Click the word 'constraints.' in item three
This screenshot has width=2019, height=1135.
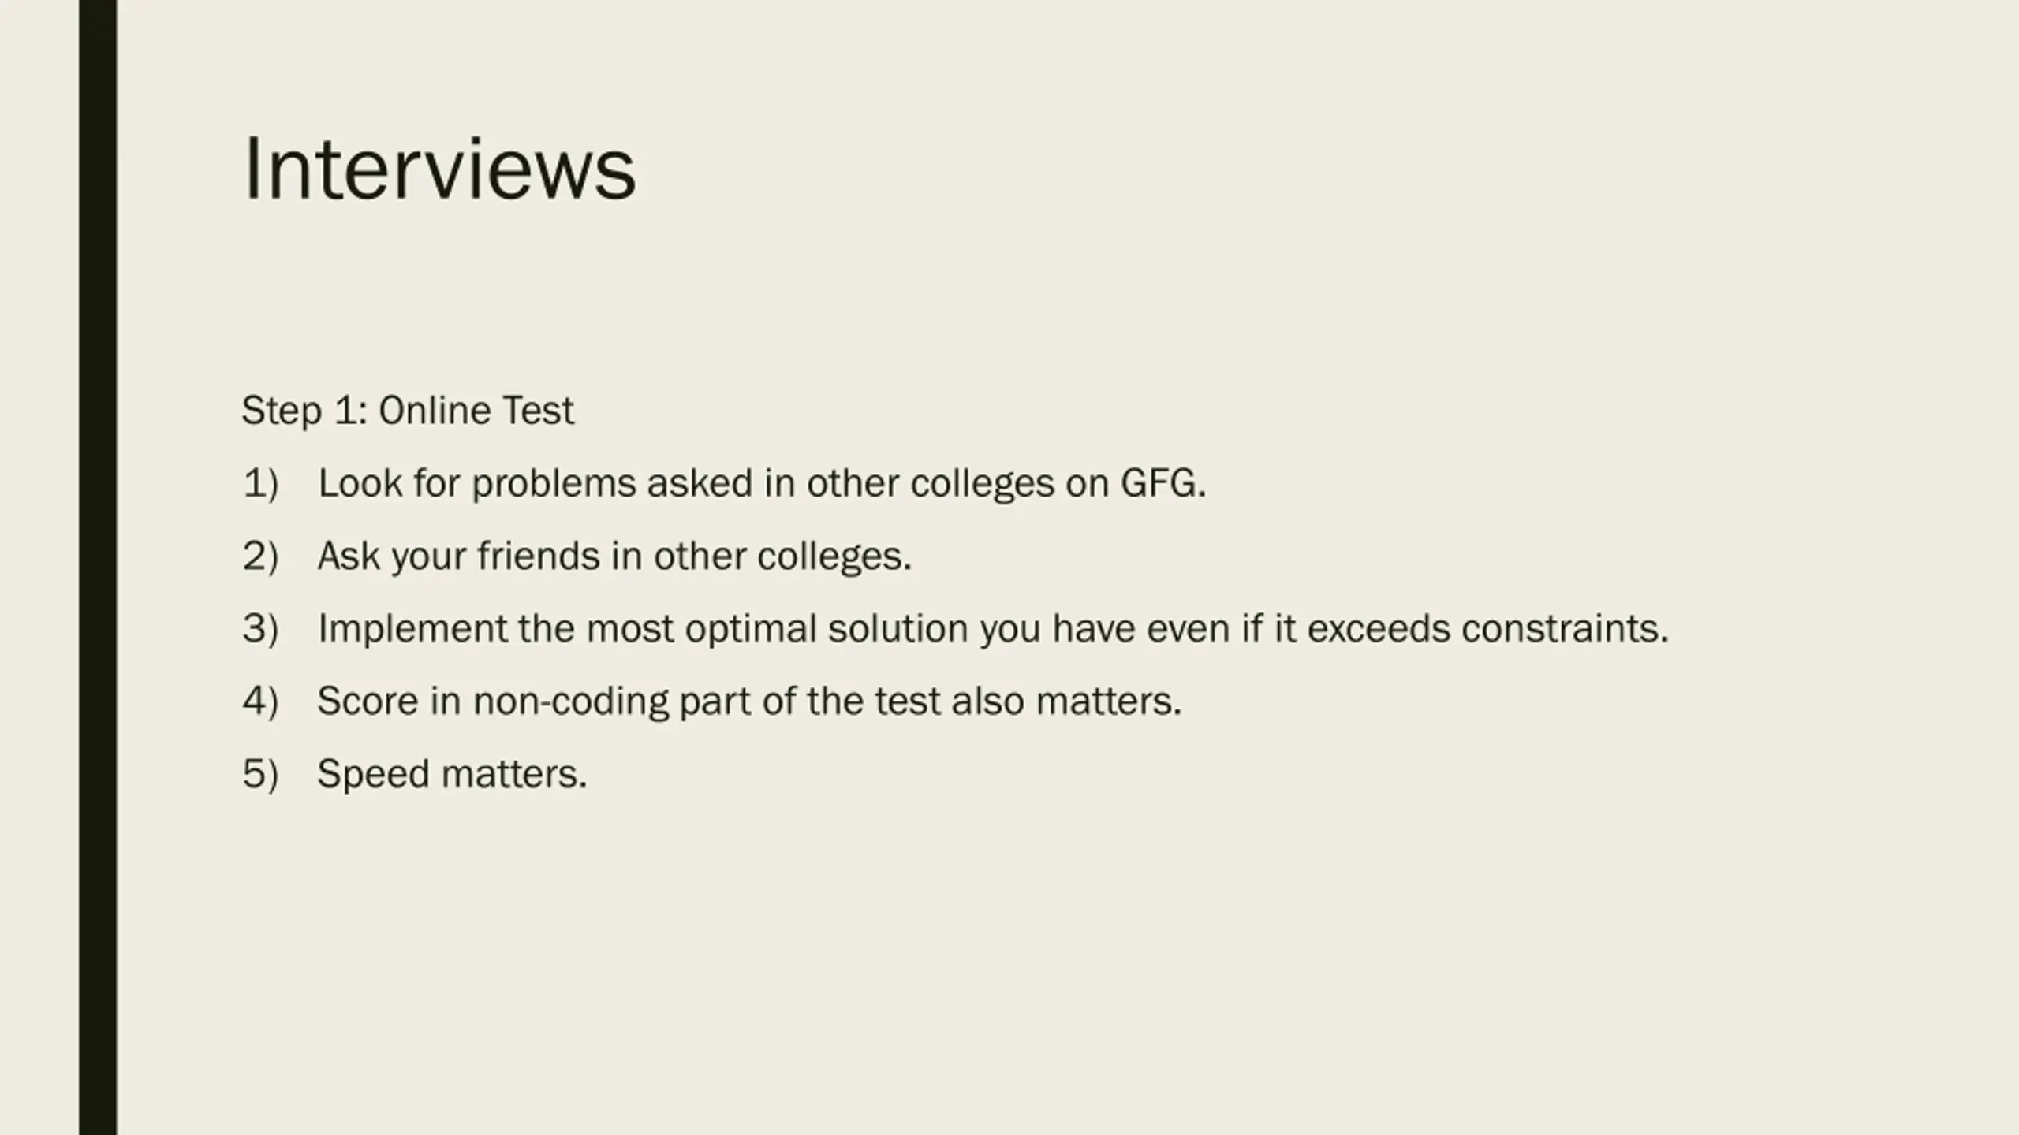1565,628
